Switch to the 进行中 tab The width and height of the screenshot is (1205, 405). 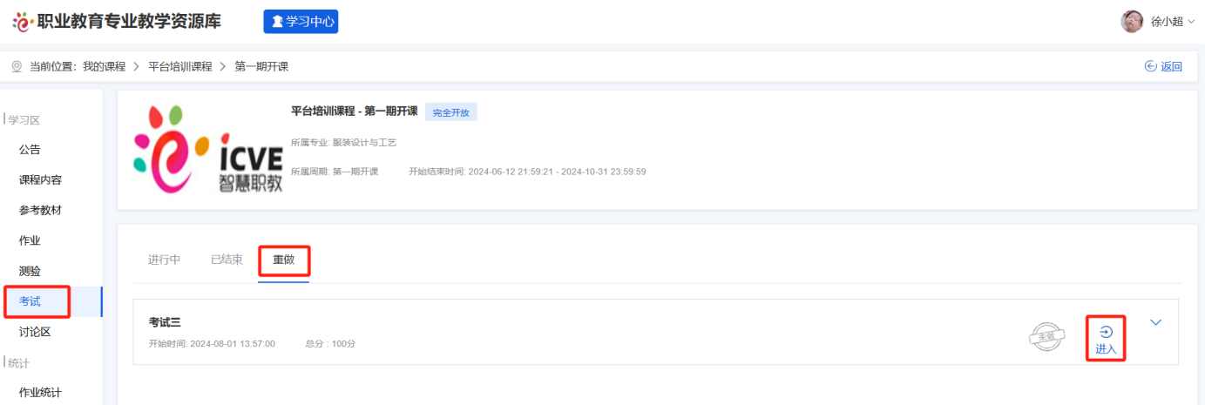(164, 260)
